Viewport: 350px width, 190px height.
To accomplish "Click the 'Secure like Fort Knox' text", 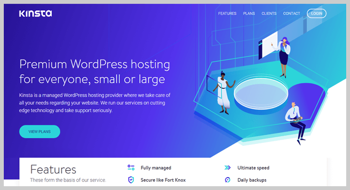I will [x=163, y=180].
